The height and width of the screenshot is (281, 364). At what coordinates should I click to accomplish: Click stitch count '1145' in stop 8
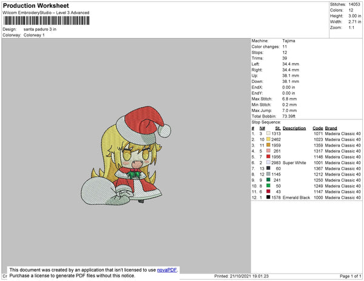tap(276, 174)
